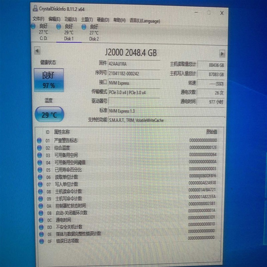Open the 语言(L)(Language) menu

click(145, 21)
